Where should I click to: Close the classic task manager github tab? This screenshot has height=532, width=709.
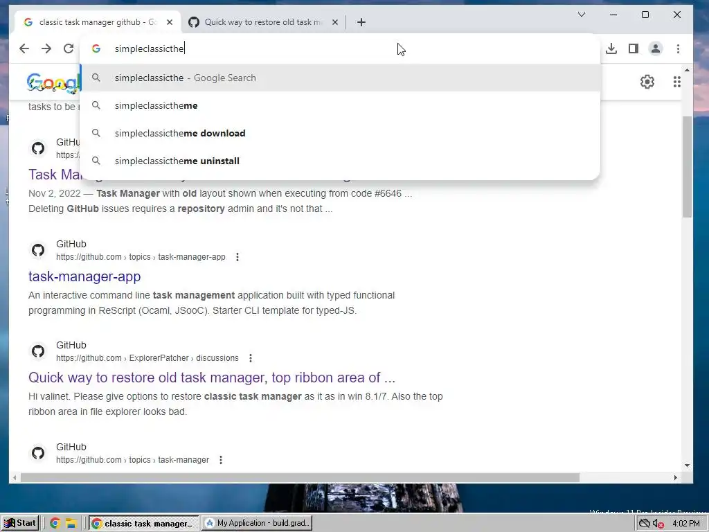tap(170, 22)
